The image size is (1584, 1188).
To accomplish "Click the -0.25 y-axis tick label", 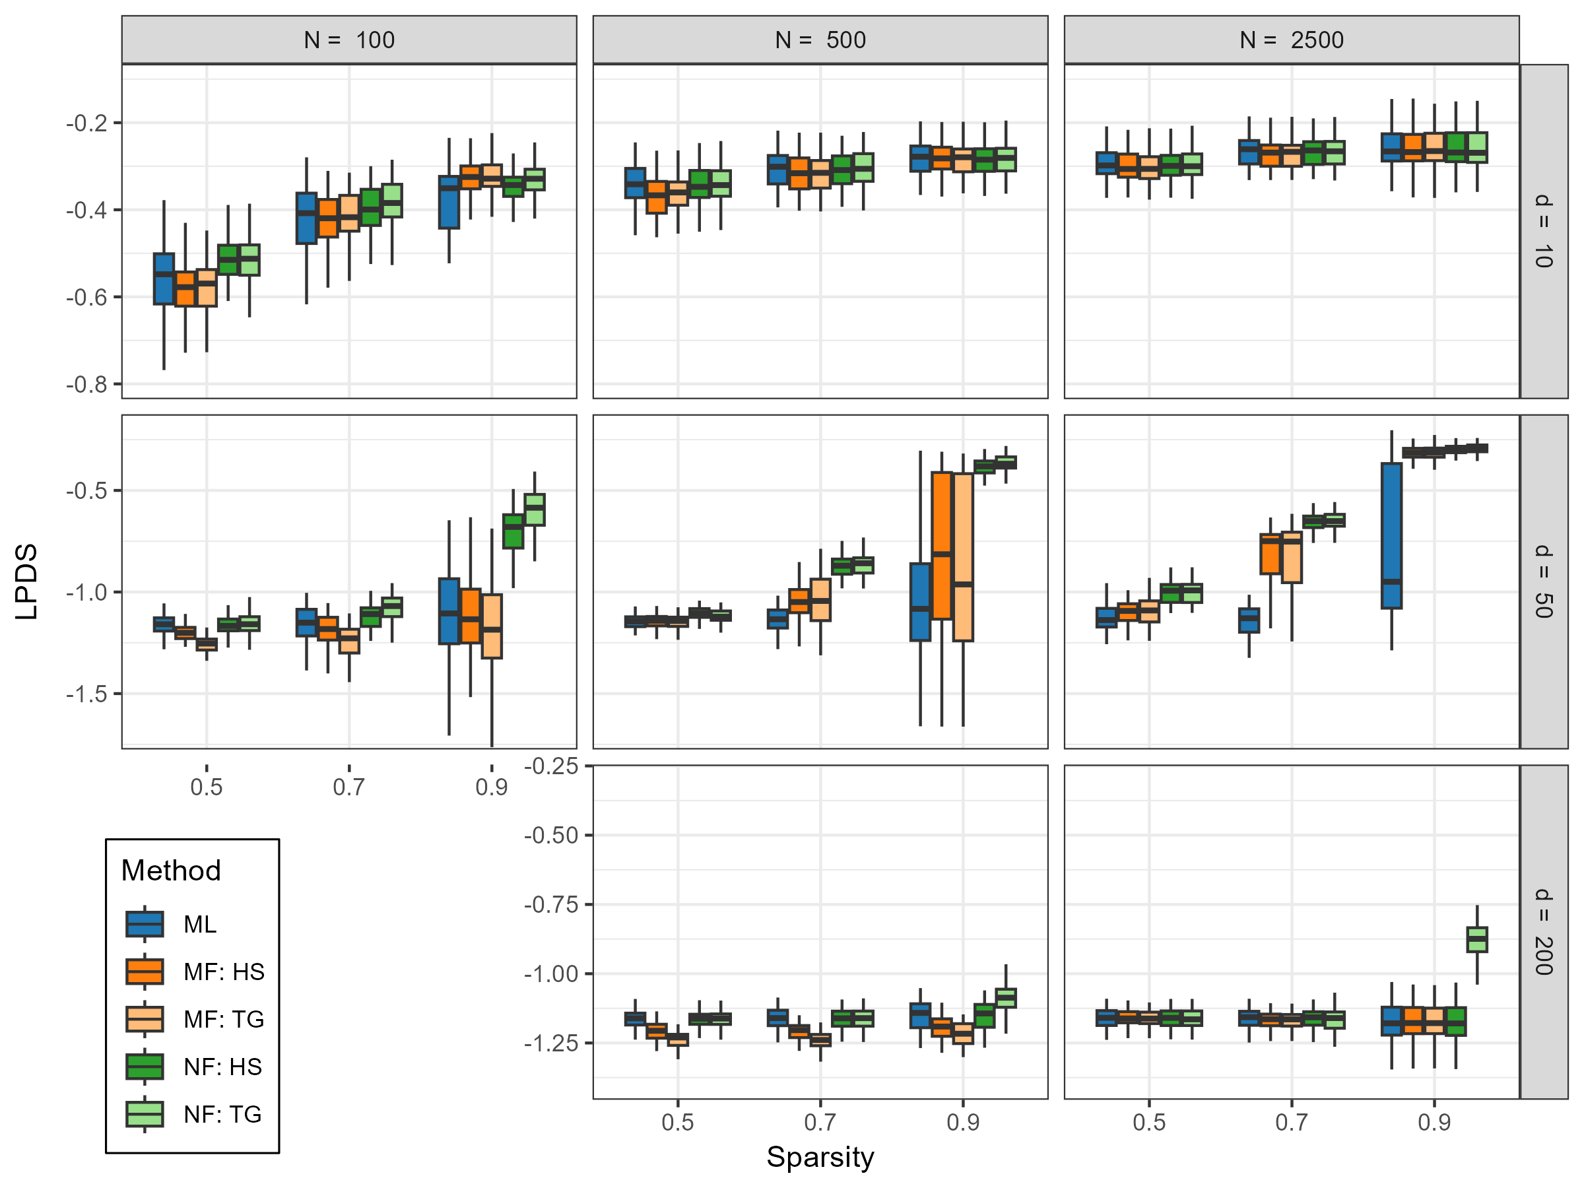I will [550, 766].
